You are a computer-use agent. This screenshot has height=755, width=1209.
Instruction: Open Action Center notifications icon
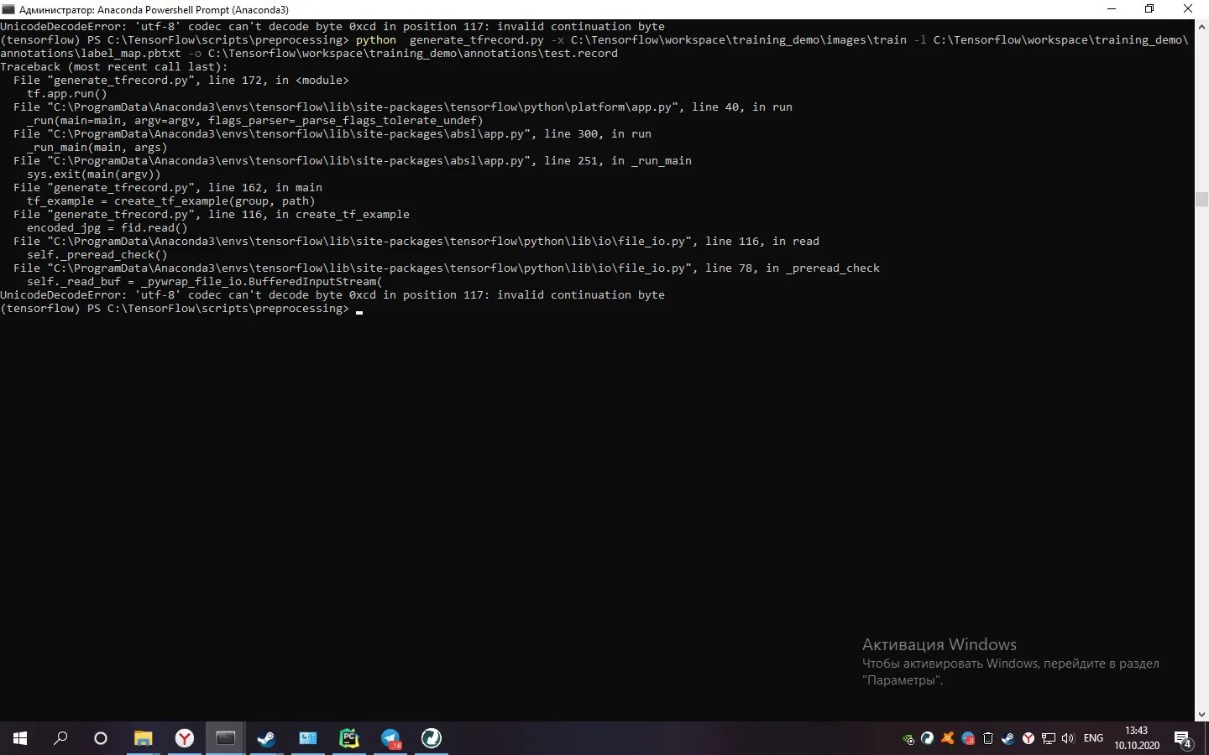point(1183,739)
